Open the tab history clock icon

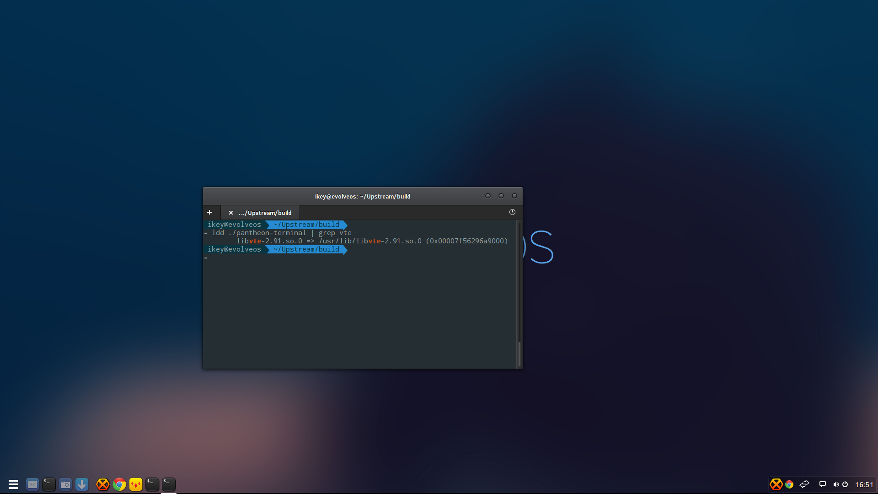(512, 212)
